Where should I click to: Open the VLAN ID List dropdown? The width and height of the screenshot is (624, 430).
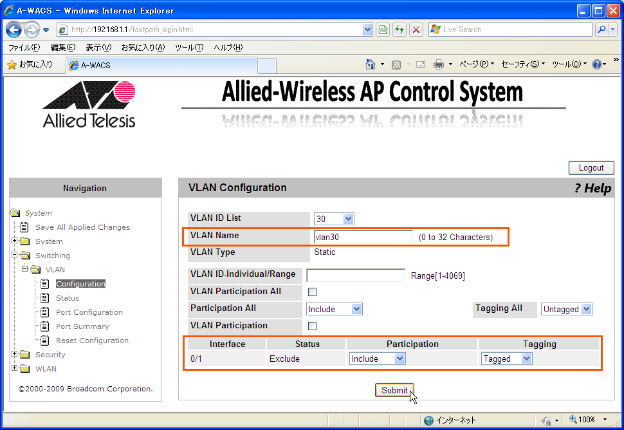[333, 219]
